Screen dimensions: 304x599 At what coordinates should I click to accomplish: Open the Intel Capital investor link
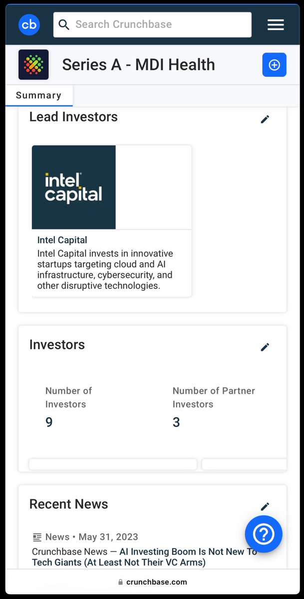click(62, 240)
